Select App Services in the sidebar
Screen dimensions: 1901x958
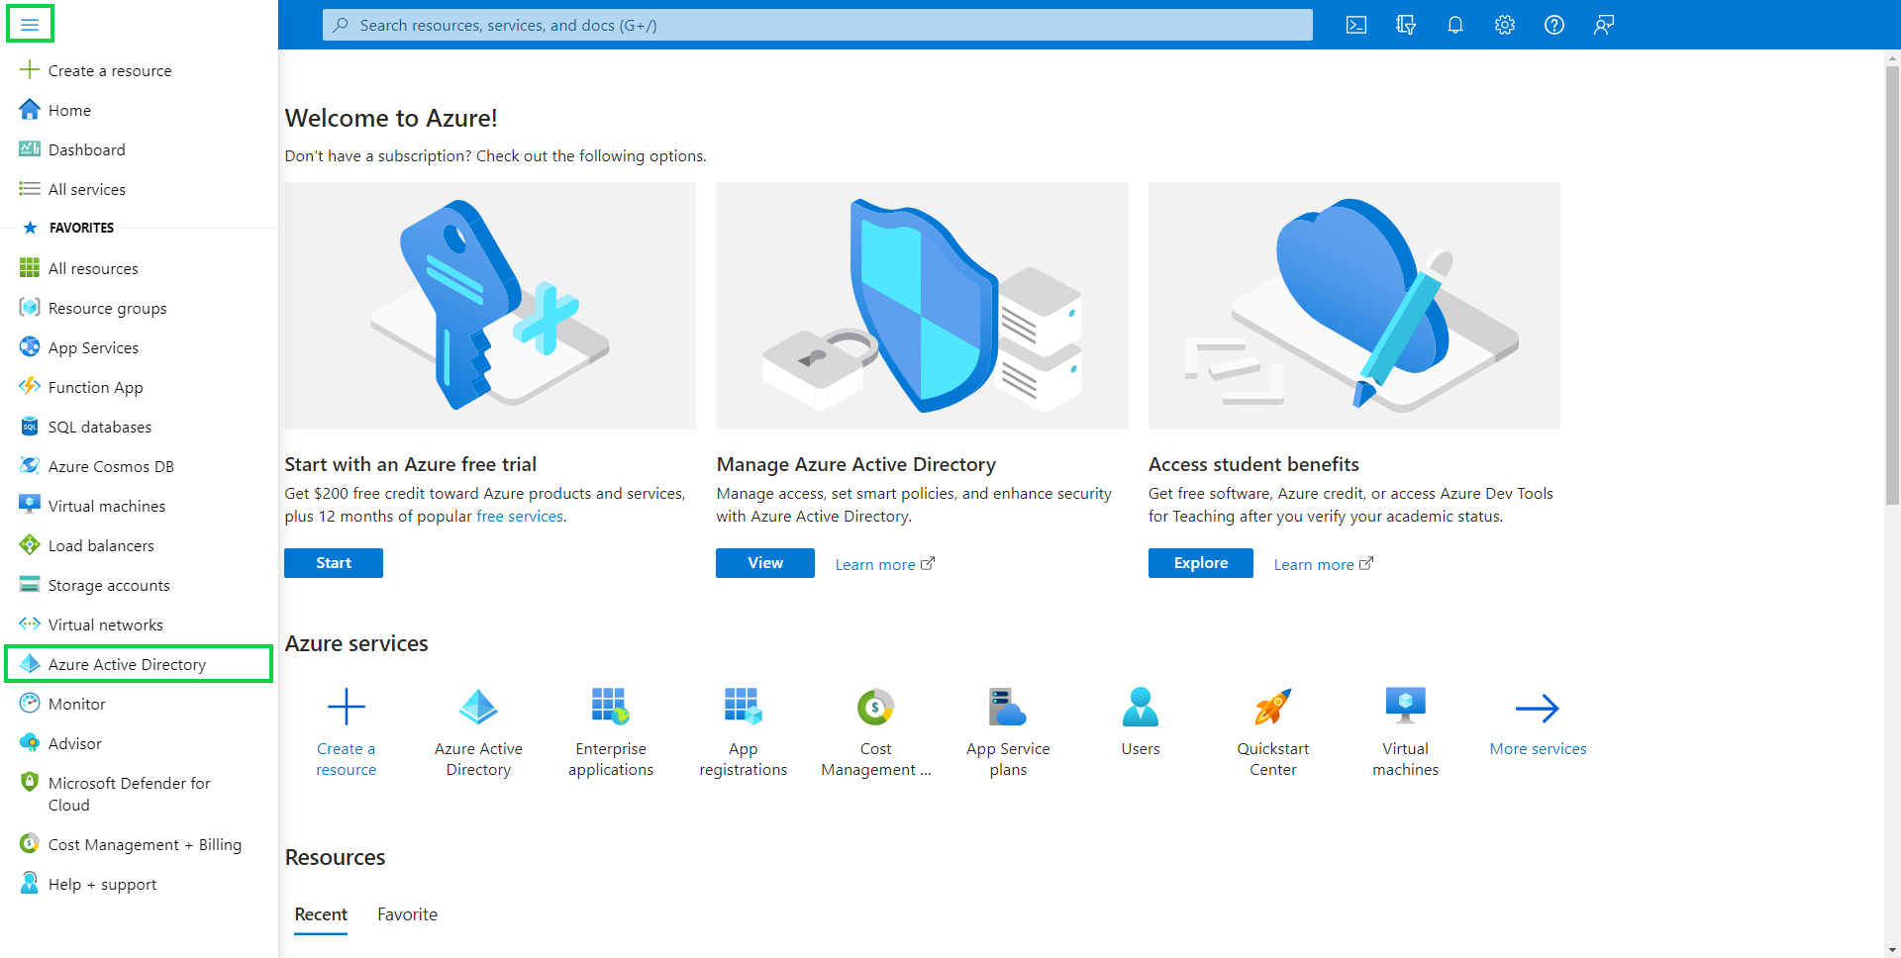coord(139,347)
